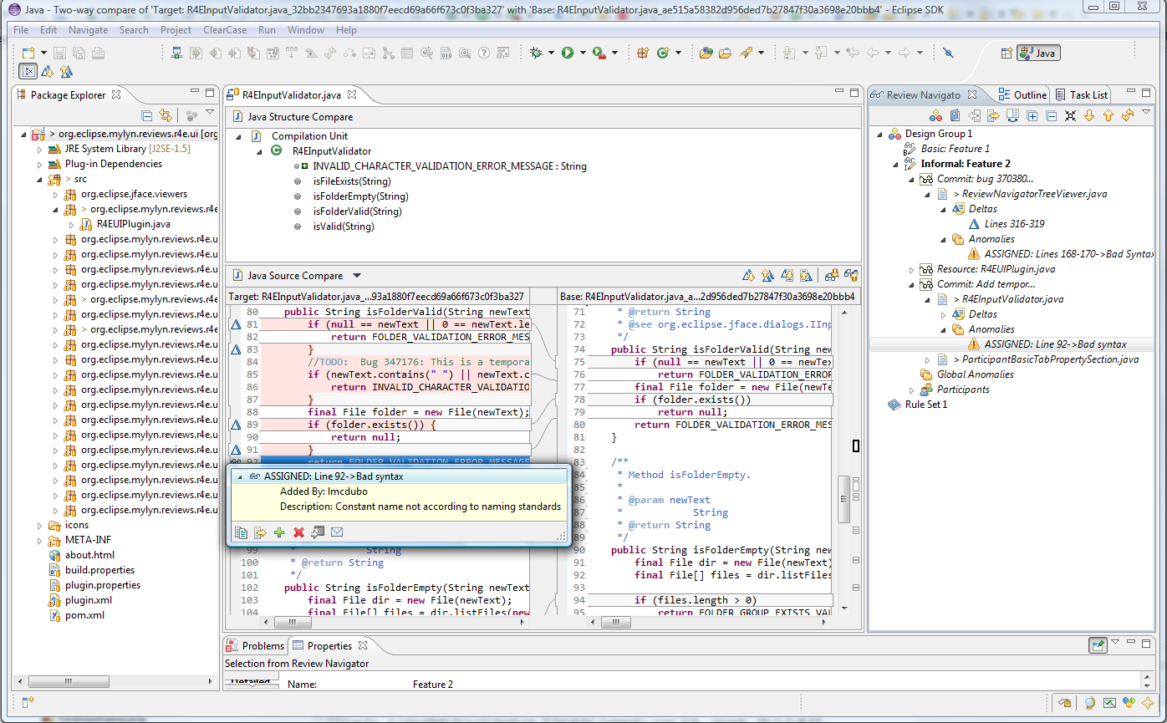This screenshot has height=723, width=1167.
Task: Open the ClearCase menu
Action: pyautogui.click(x=225, y=29)
